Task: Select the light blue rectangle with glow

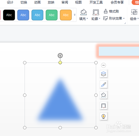Action: [x=119, y=51]
